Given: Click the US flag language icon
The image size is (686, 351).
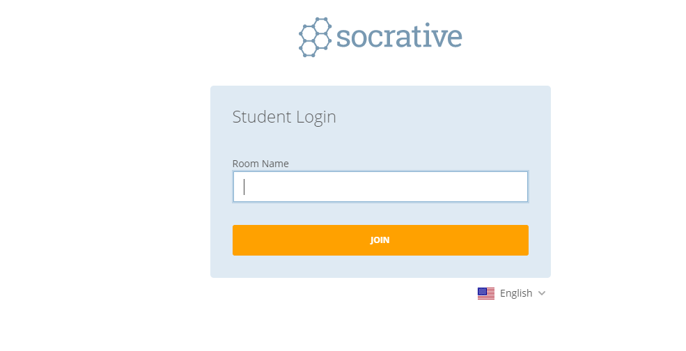Looking at the screenshot, I should pos(485,293).
